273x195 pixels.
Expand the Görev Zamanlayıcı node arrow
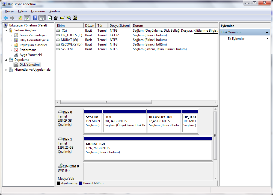11,35
